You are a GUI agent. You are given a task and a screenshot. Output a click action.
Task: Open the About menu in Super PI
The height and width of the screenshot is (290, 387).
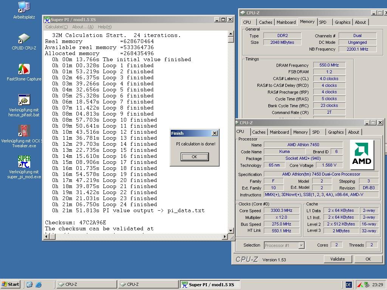(83, 27)
